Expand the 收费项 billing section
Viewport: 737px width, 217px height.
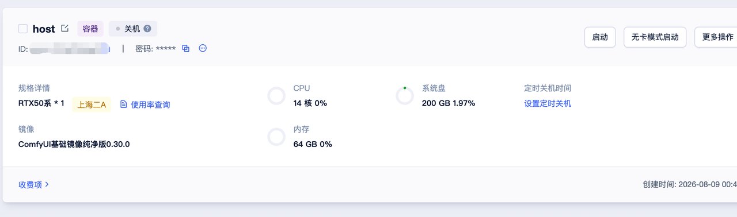33,184
